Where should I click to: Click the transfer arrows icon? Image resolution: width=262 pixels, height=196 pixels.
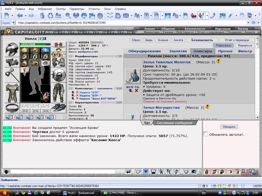(214, 171)
